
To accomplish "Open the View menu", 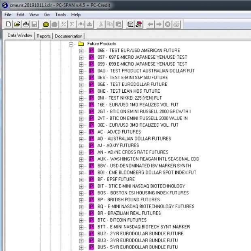I will [x=34, y=15].
